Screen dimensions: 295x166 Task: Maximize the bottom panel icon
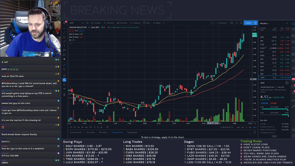coord(254,132)
